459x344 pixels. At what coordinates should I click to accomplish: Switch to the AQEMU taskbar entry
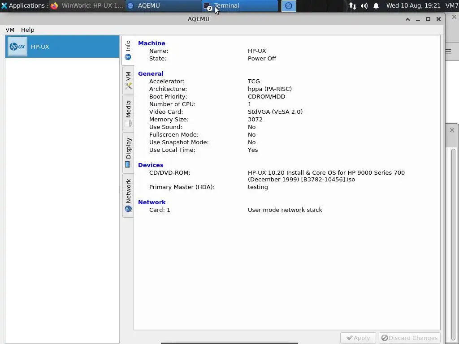tap(163, 5)
